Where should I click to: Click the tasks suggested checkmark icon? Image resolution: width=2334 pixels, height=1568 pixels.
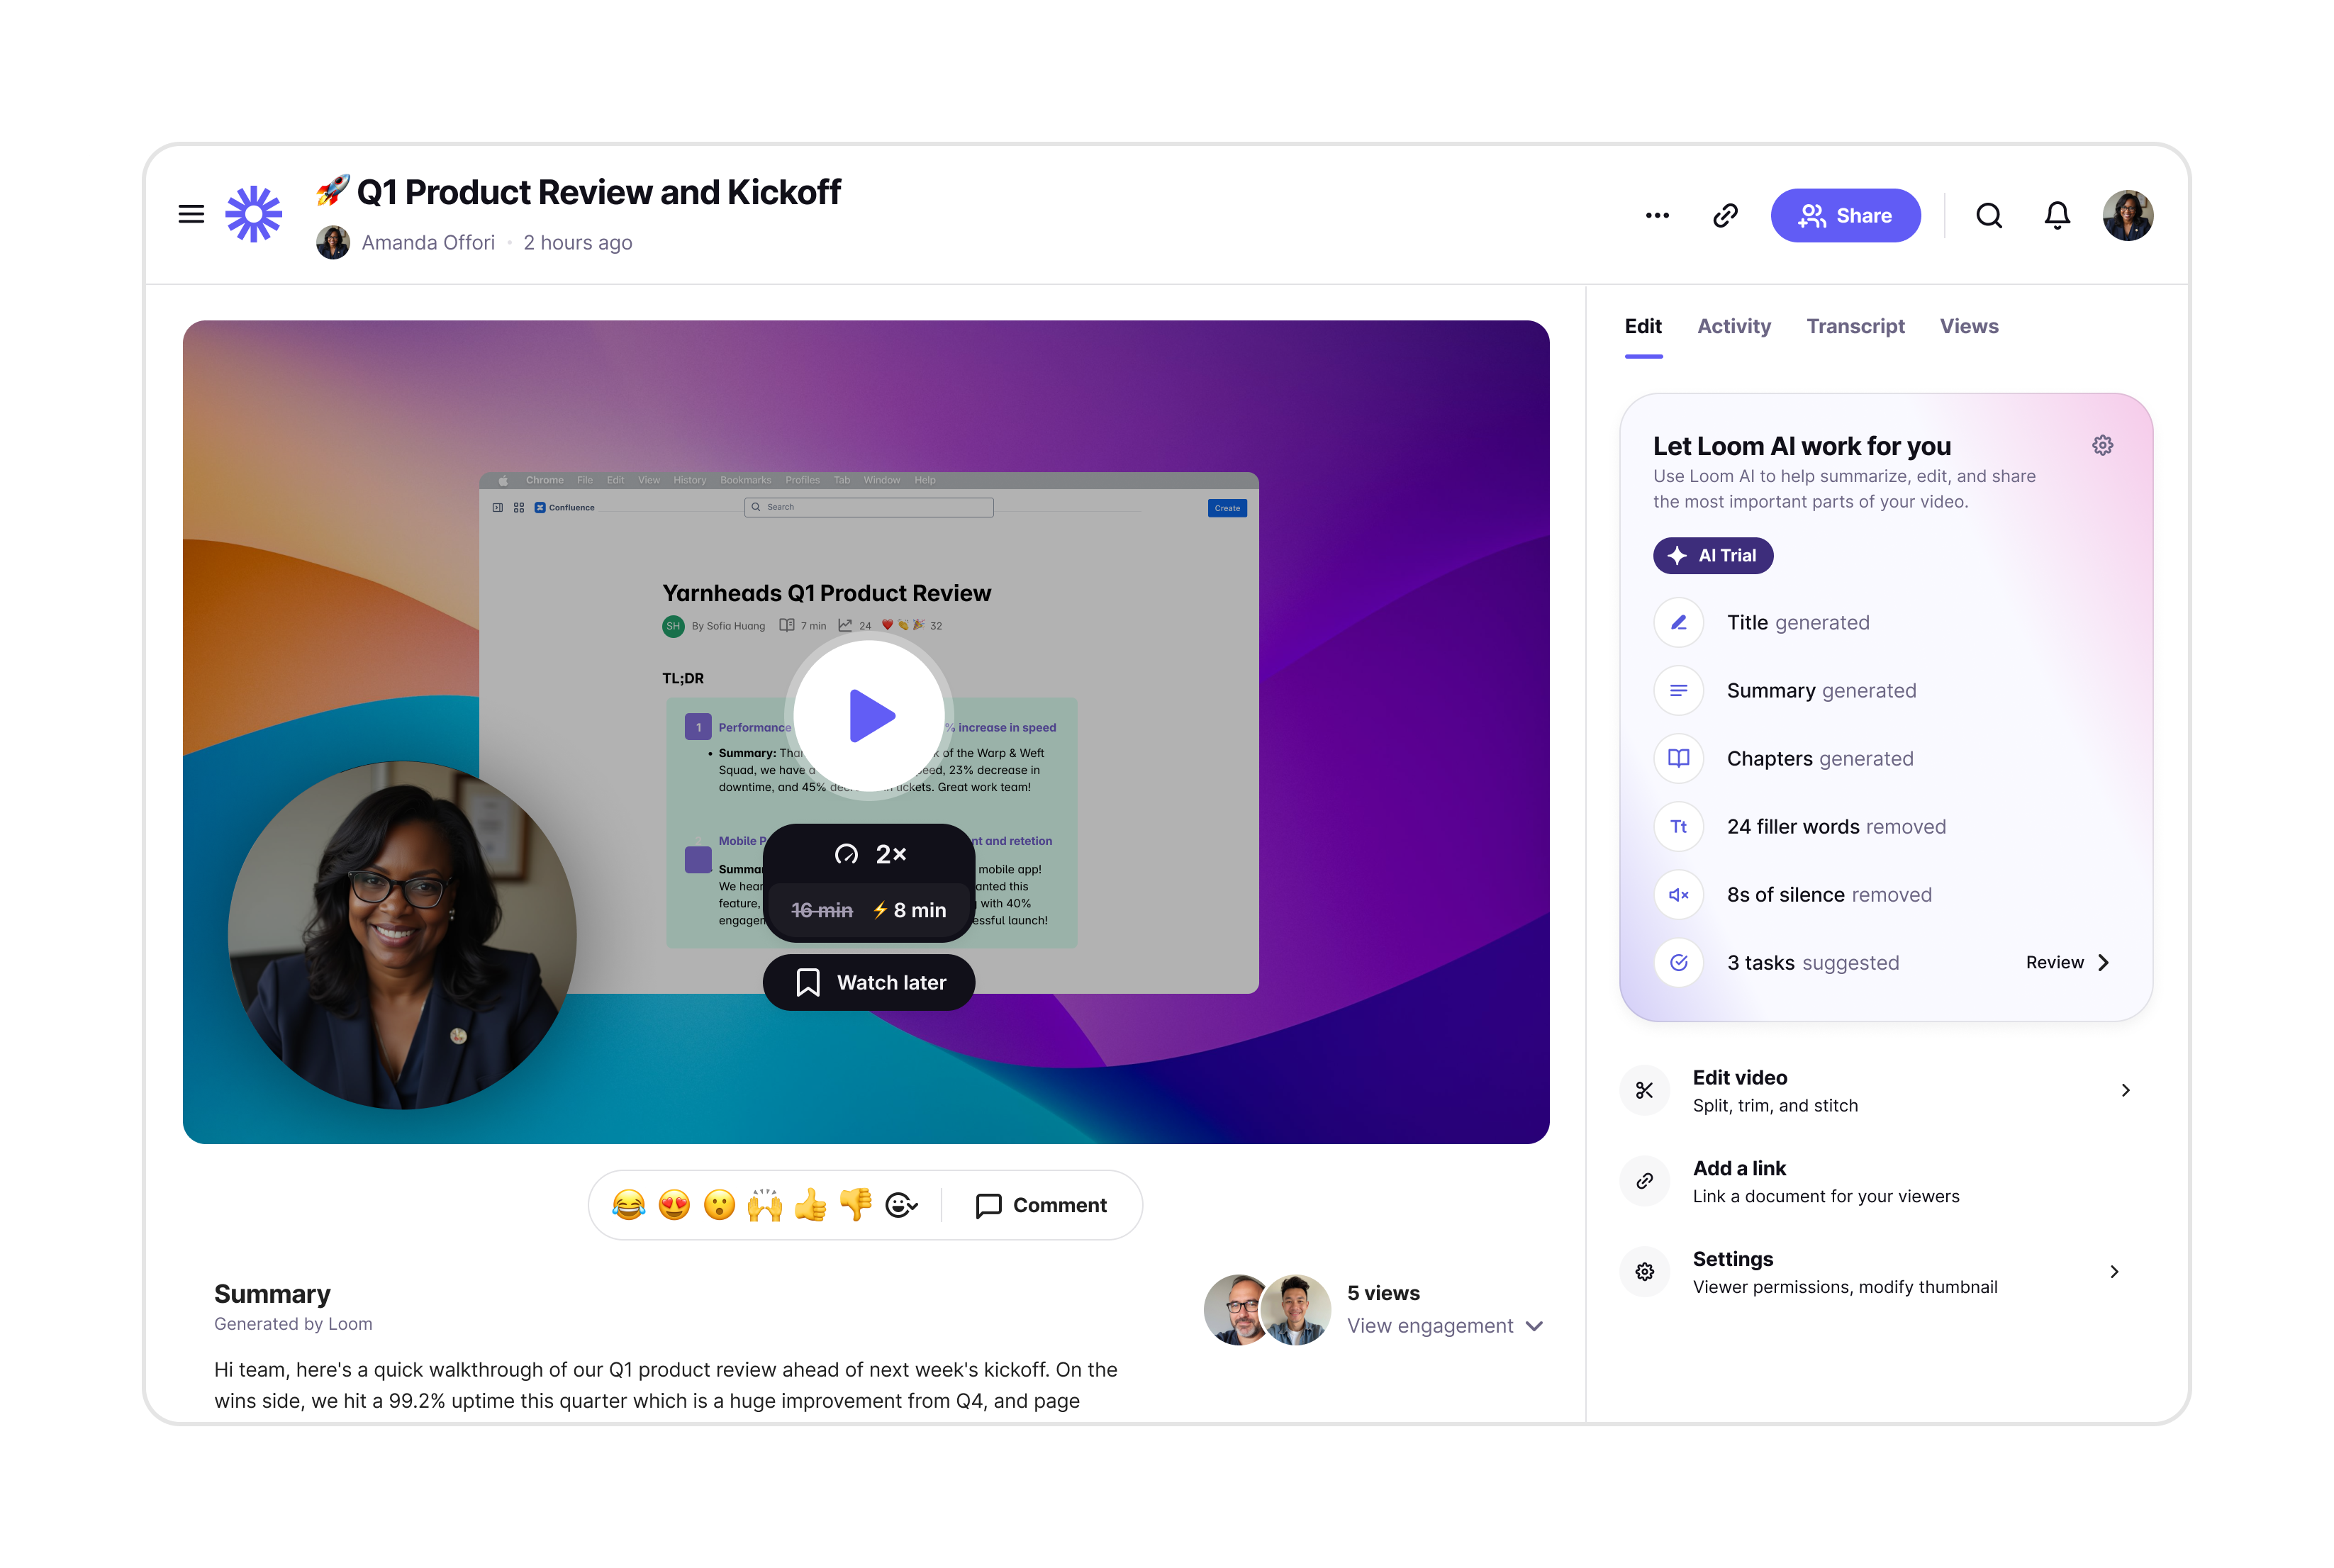tap(1678, 963)
